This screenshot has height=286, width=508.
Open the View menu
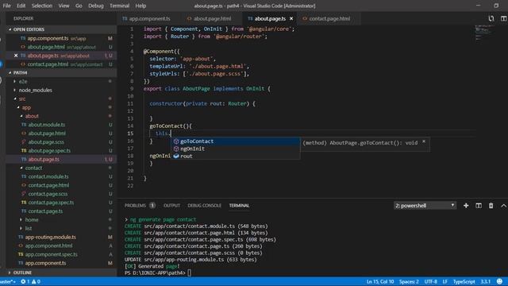pyautogui.click(x=63, y=6)
